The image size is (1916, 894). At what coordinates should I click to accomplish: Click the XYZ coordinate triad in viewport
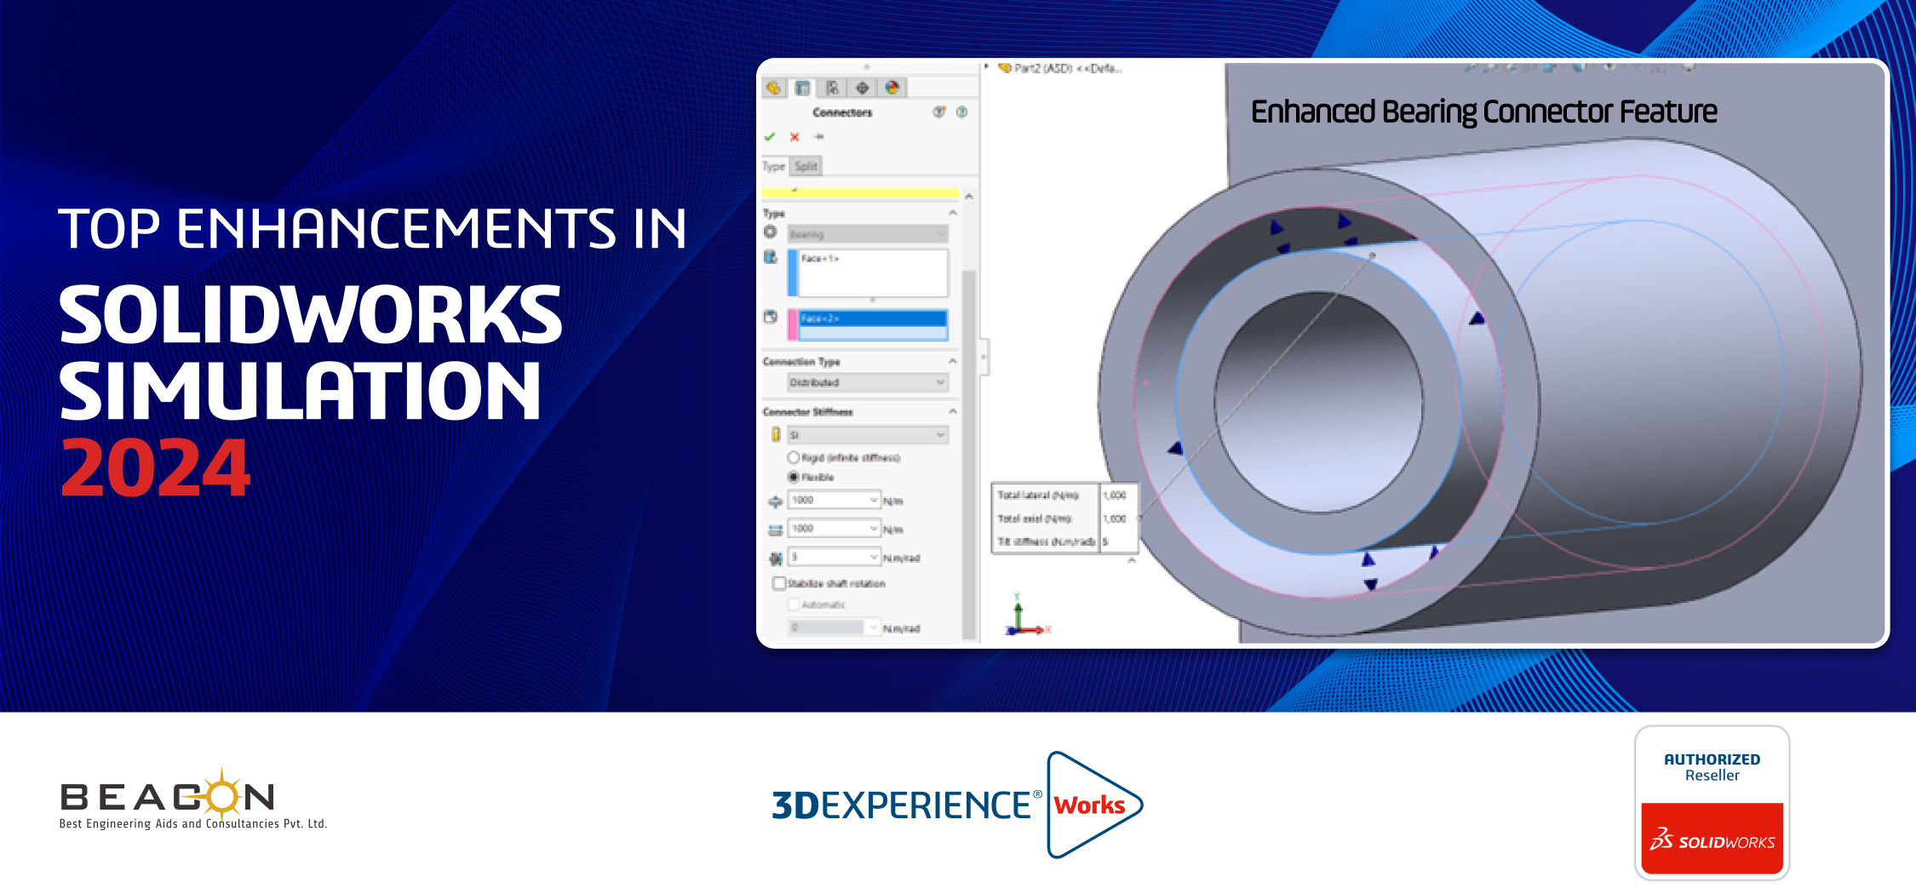[x=1026, y=615]
